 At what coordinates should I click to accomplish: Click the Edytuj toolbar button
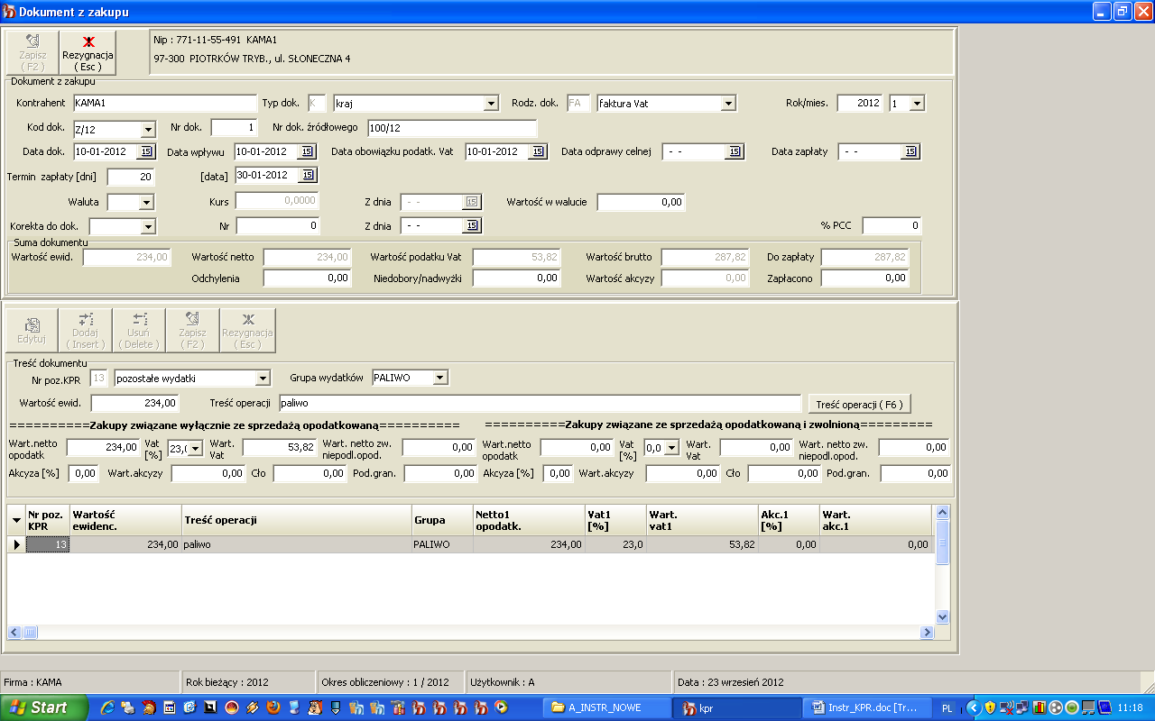[x=32, y=331]
